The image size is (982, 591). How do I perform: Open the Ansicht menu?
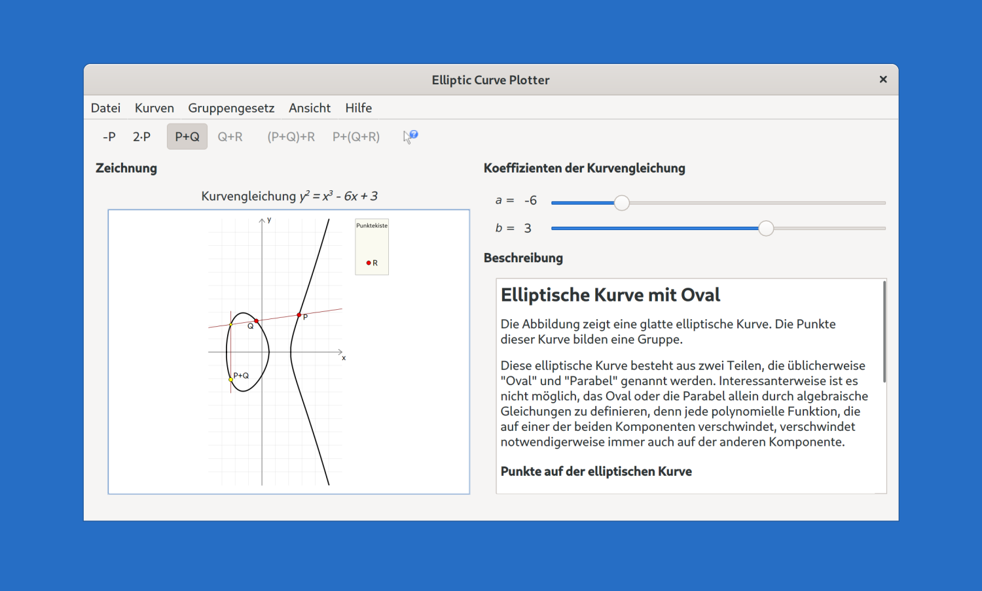coord(310,108)
